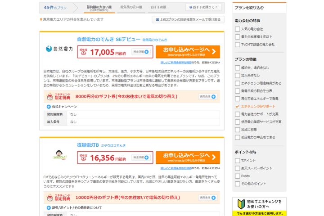Click the gift icon on 8000円分 banner

click(x=50, y=96)
